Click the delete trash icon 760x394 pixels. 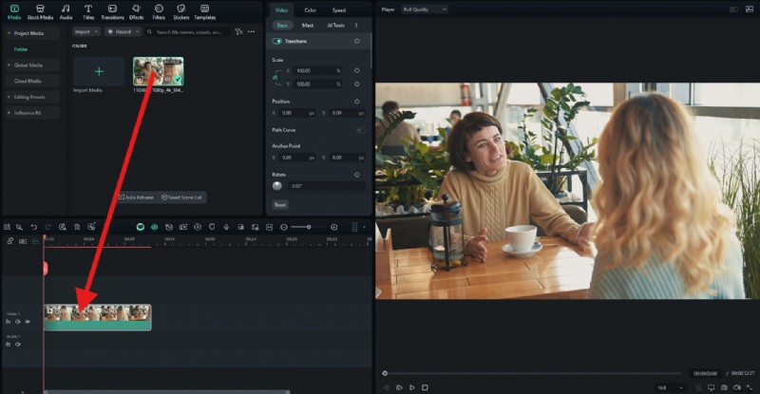(x=77, y=227)
